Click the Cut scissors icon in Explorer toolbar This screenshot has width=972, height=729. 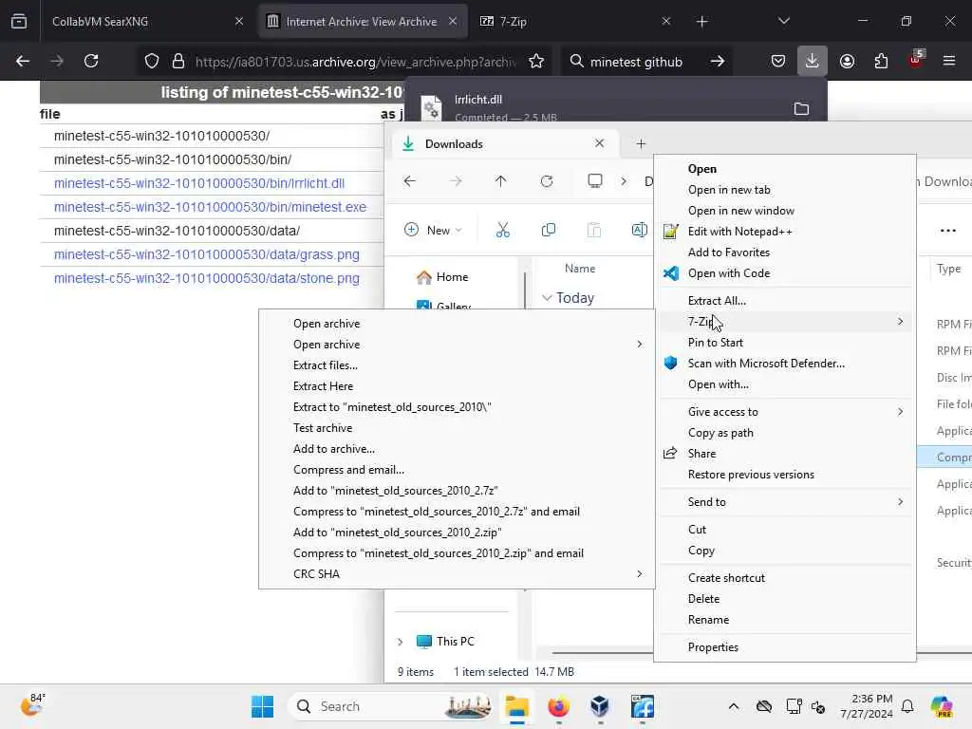[503, 230]
